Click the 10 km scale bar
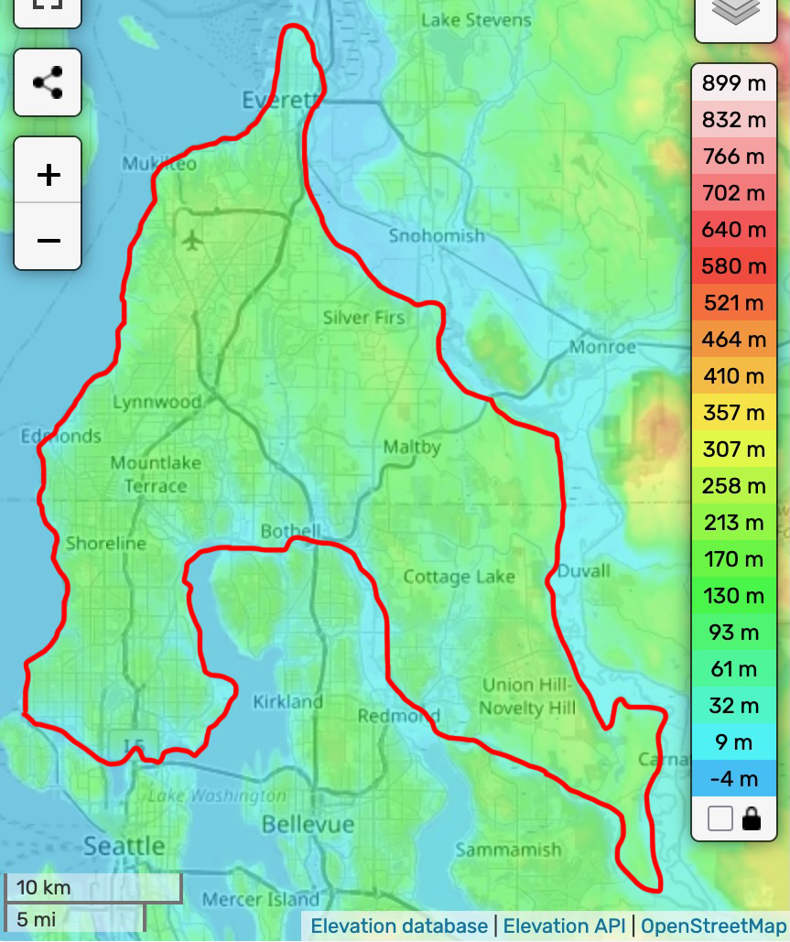 coord(92,887)
